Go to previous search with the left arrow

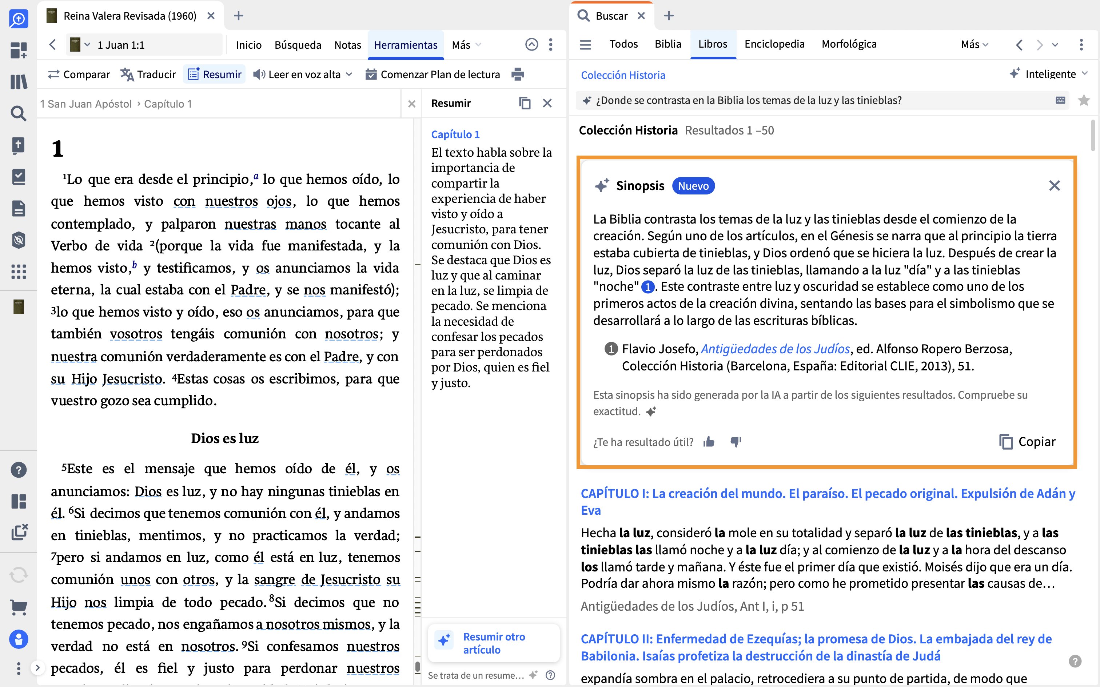(1020, 44)
